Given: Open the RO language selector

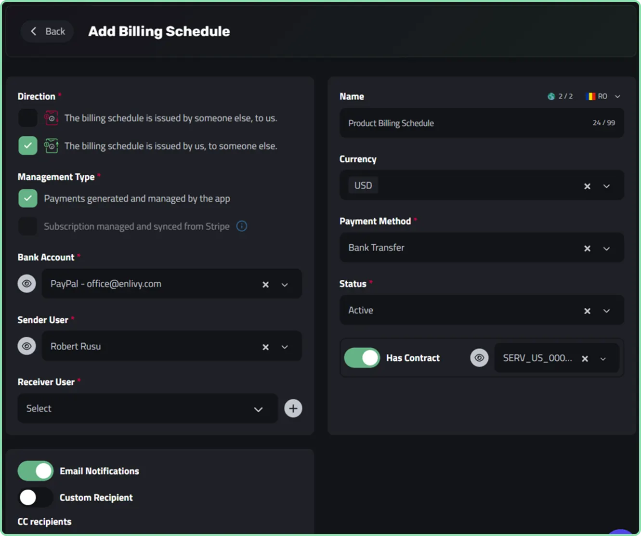Looking at the screenshot, I should click(x=603, y=96).
